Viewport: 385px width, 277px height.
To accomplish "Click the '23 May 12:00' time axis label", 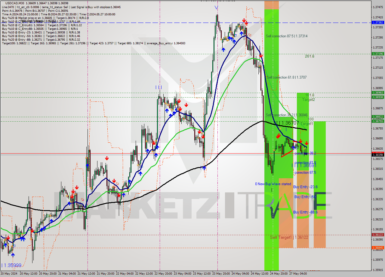I will [202, 274].
